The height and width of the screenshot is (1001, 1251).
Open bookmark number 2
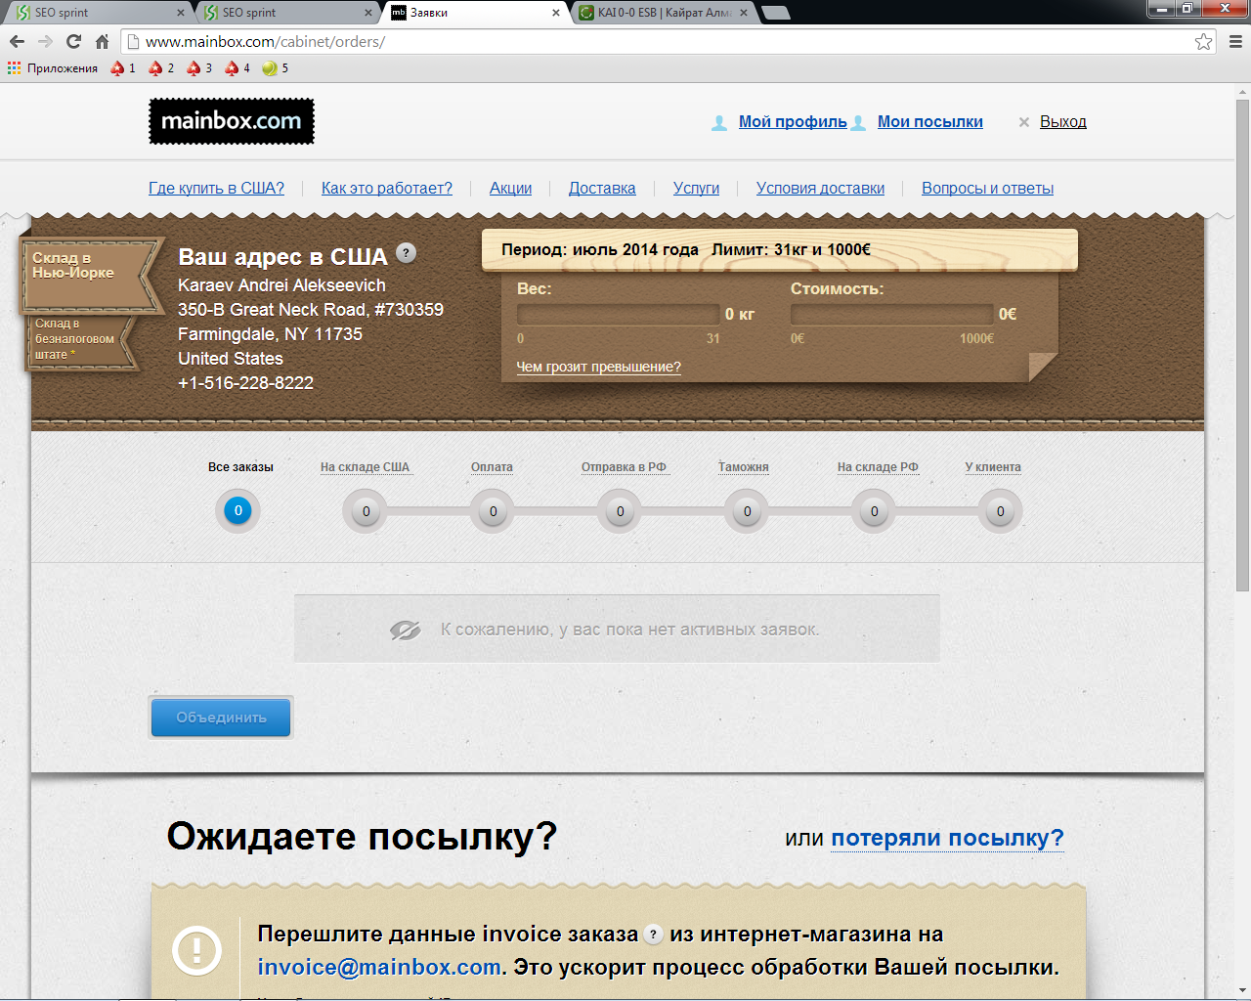tap(161, 68)
